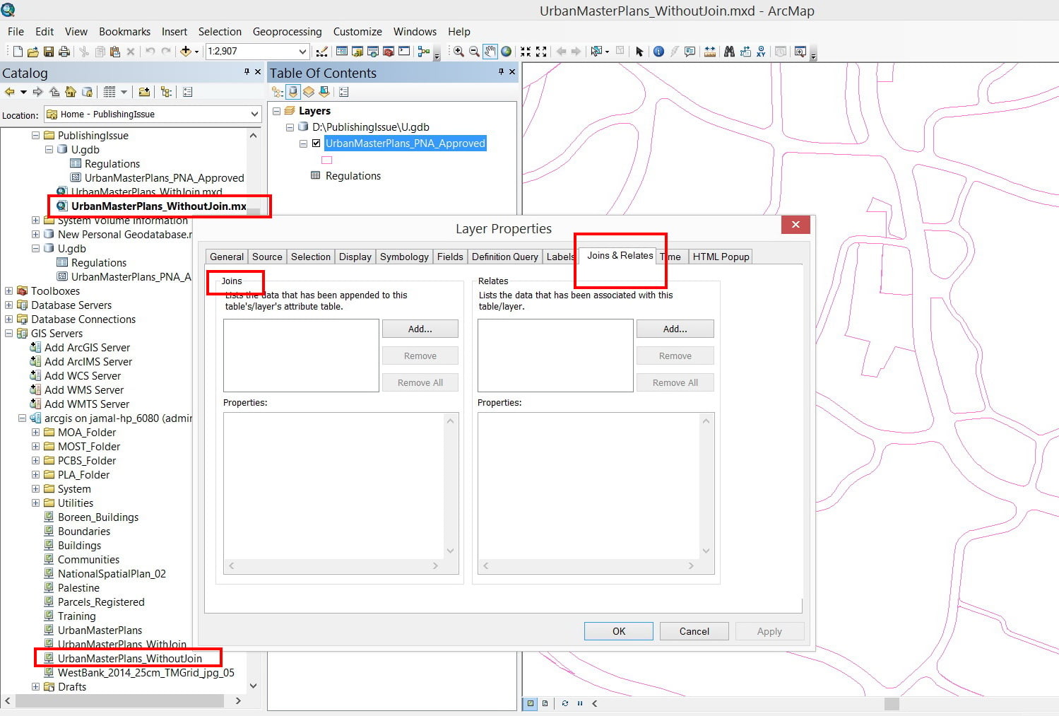Select the Pan hand tool
The width and height of the screenshot is (1059, 716).
point(490,52)
